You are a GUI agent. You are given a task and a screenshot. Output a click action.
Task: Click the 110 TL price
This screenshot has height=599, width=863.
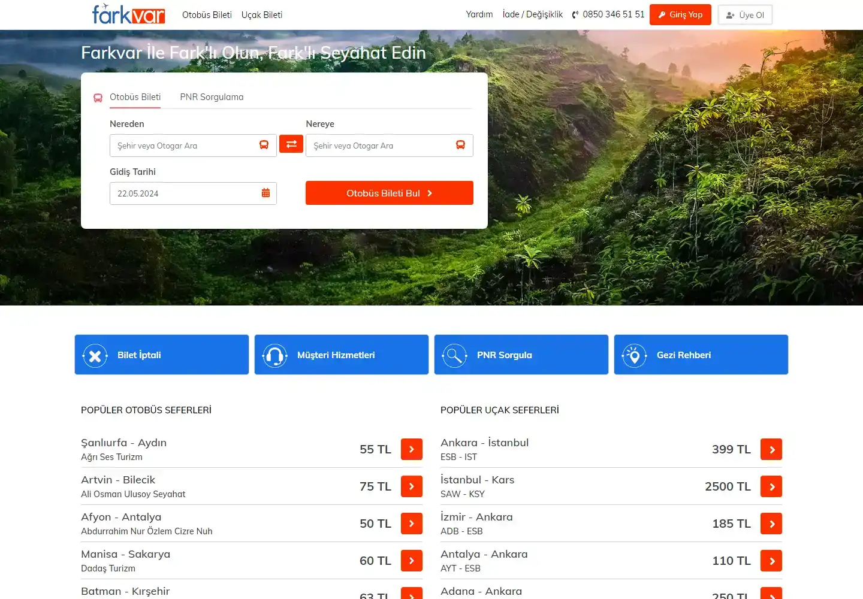coord(731,561)
